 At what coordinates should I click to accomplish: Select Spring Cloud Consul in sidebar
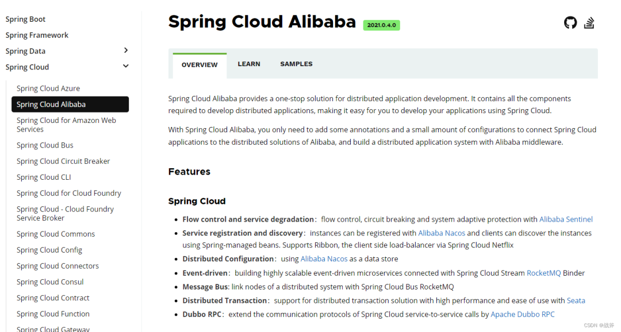coord(50,282)
